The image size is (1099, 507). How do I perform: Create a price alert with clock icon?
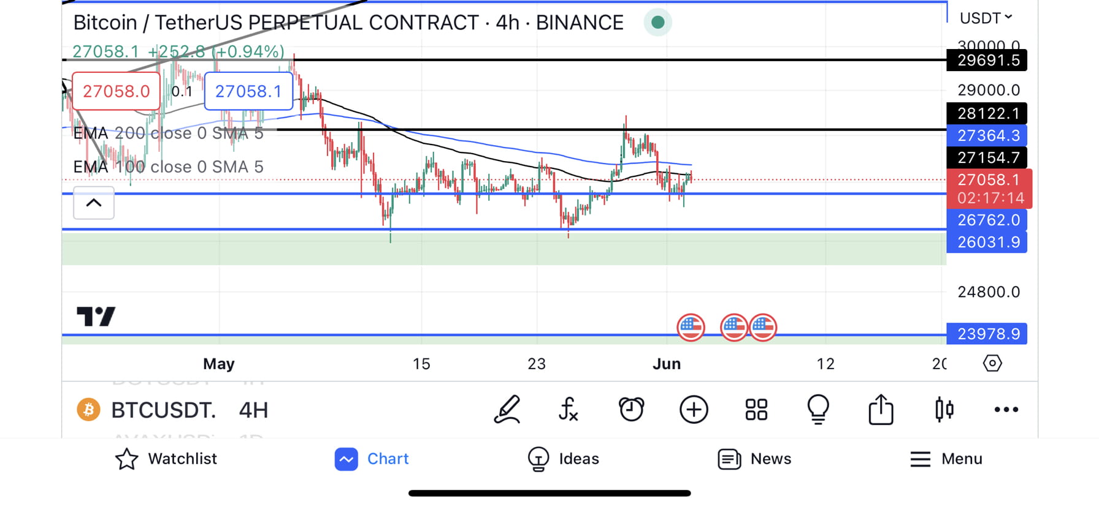point(631,410)
